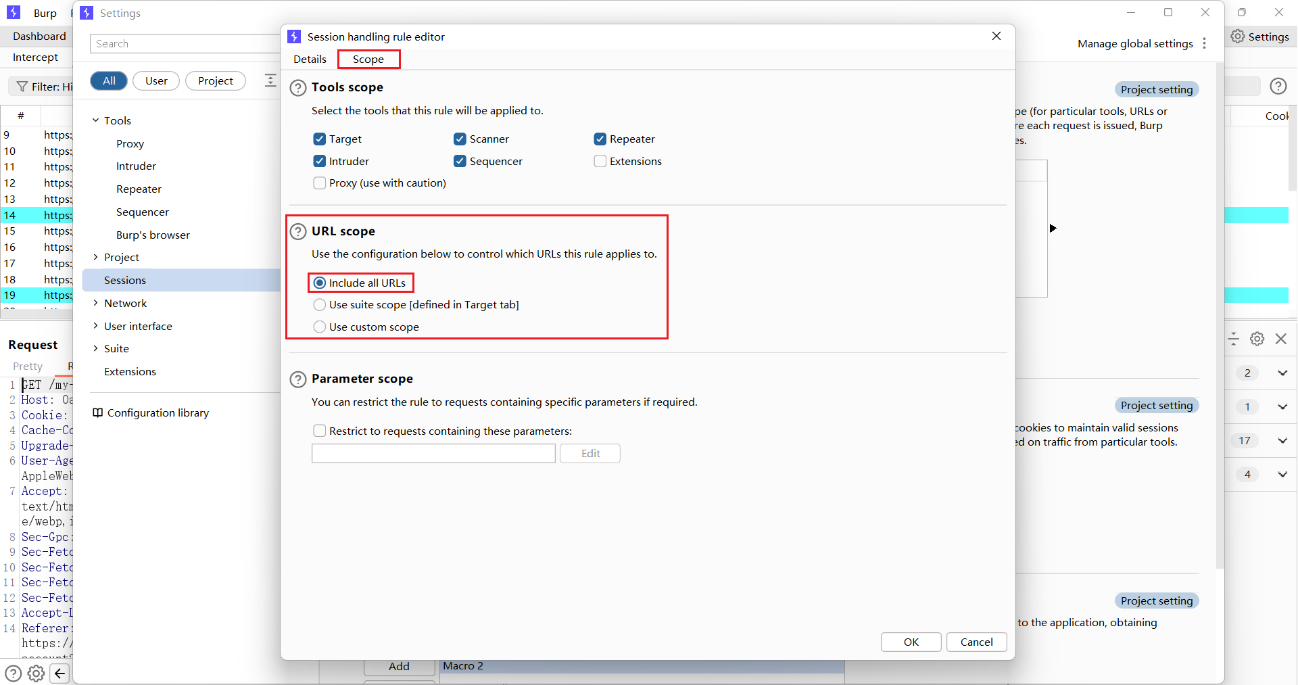Open Manage global settings
The width and height of the screenshot is (1298, 685).
pyautogui.click(x=1135, y=43)
